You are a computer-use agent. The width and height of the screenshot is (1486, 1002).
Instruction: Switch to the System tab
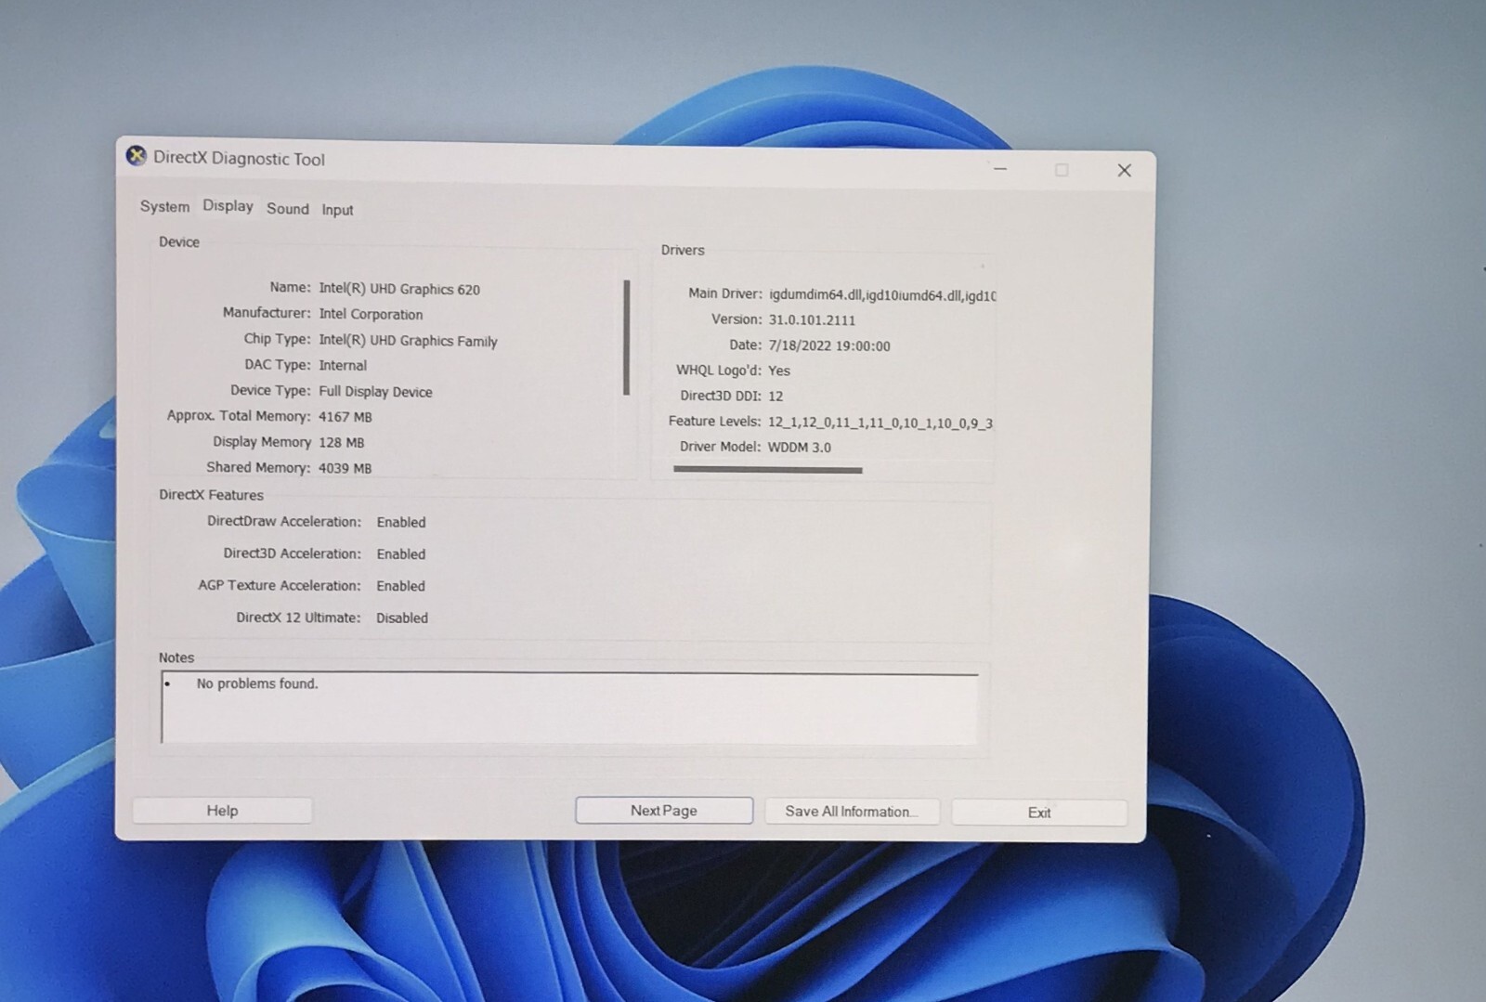coord(164,206)
